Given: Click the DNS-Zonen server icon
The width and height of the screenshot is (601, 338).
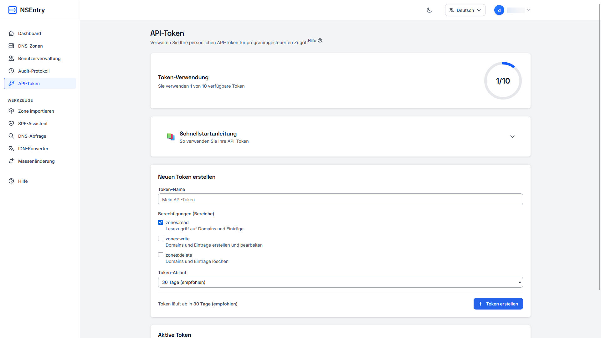Looking at the screenshot, I should pyautogui.click(x=11, y=46).
